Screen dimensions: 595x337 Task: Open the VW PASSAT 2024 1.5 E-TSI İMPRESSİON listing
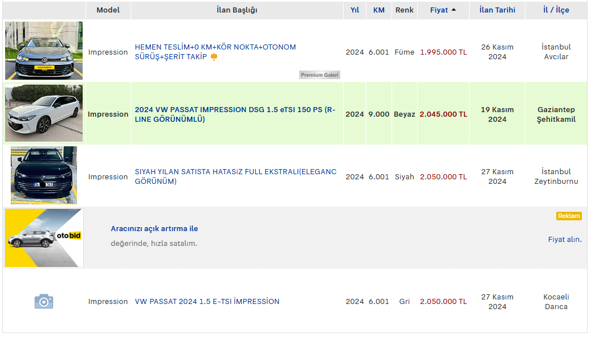[207, 301]
